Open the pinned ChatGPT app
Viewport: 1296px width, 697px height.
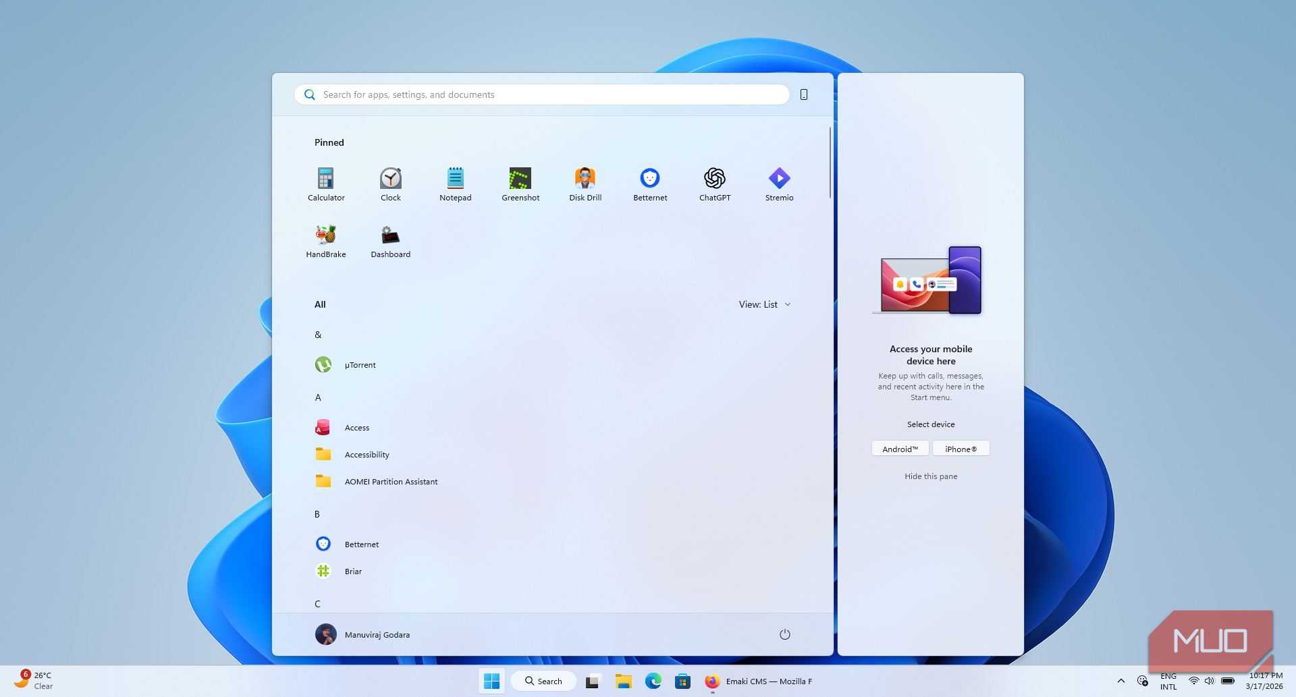(715, 184)
